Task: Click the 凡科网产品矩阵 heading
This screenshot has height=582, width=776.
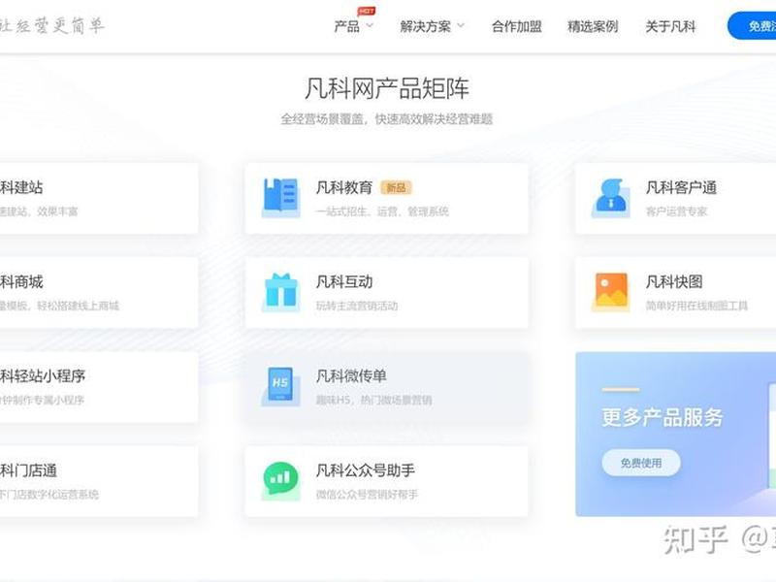Action: click(386, 88)
